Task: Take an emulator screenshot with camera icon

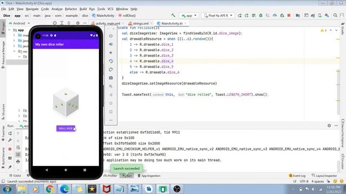Action: [x=111, y=78]
